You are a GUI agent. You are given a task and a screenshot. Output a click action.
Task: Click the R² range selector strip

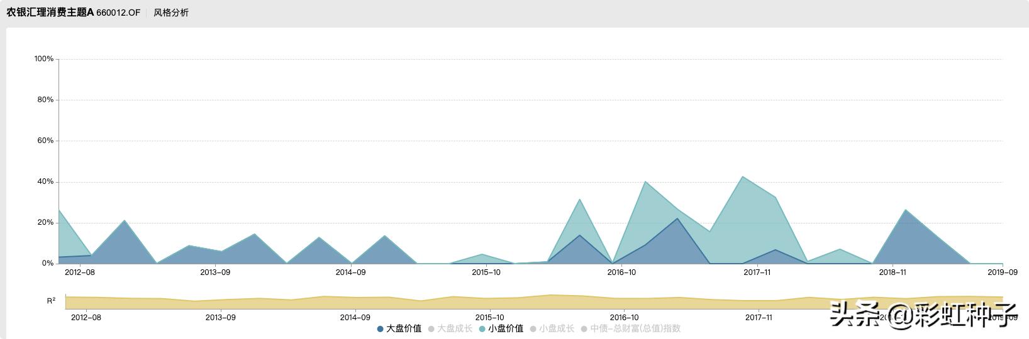point(534,302)
